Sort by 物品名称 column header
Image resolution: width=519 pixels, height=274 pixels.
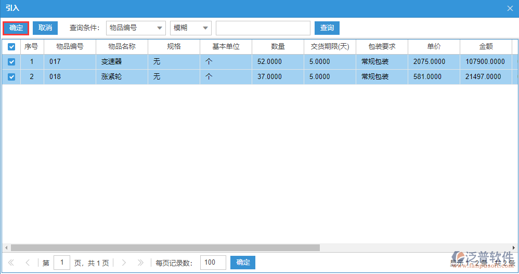tap(122, 47)
